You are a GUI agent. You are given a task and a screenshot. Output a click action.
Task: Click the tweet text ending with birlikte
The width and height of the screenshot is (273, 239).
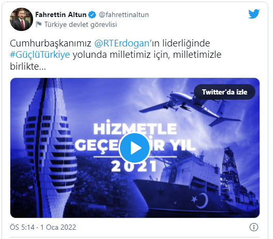115,55
